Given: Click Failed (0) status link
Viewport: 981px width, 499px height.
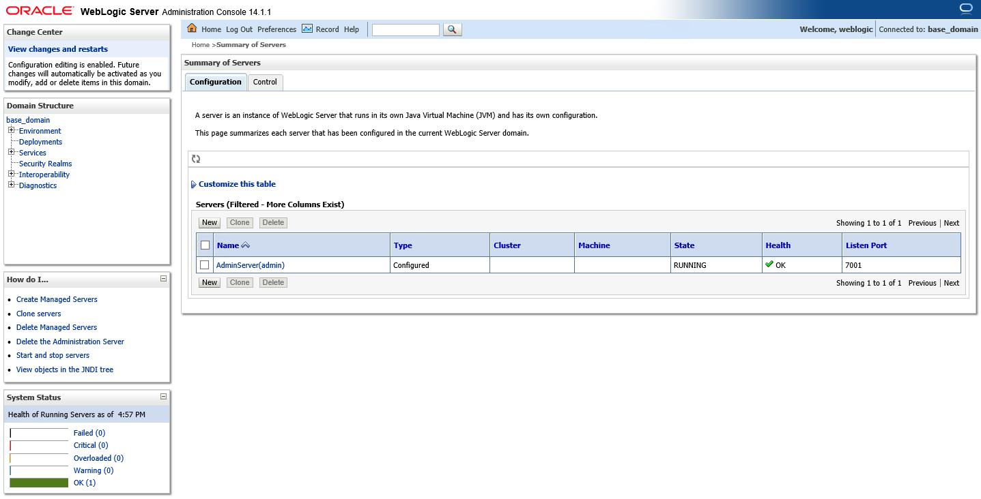Looking at the screenshot, I should 89,433.
